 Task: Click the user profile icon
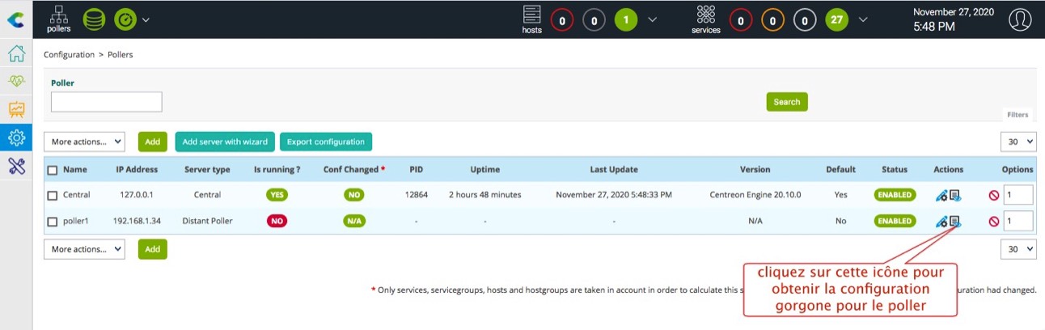click(x=1020, y=19)
